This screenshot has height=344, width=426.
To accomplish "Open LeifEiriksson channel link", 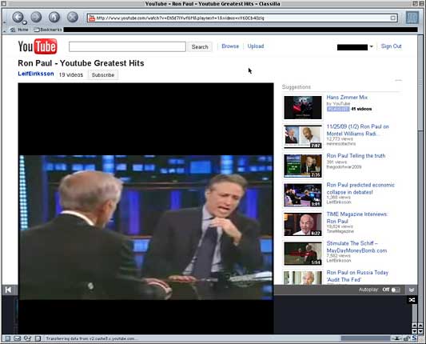I will point(36,74).
